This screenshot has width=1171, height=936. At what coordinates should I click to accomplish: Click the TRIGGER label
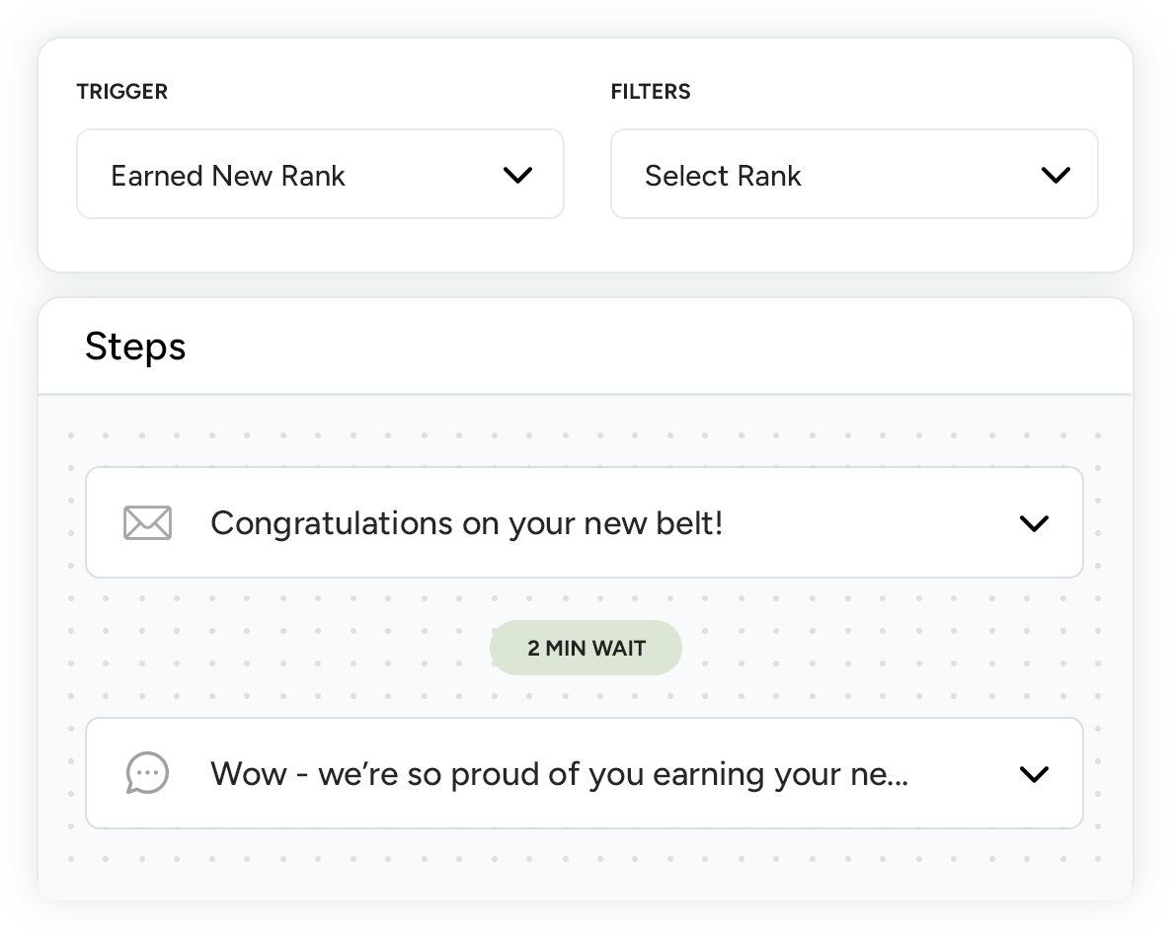(122, 92)
